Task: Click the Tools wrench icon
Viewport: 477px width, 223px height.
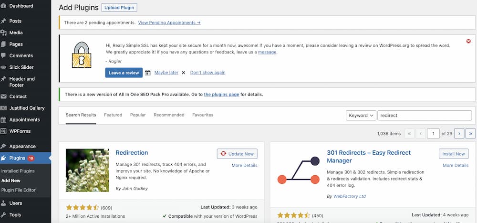Action: [x=3, y=215]
